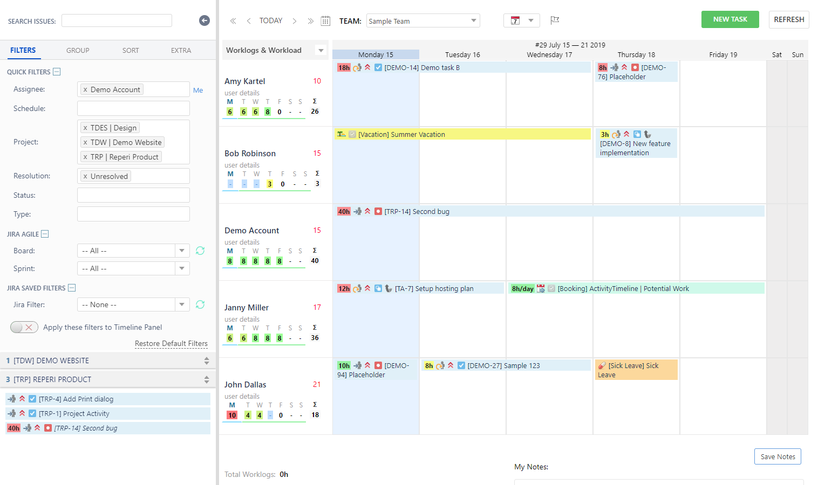Viewport: 818px width, 485px height.
Task: Collapse the Quick Filters section
Action: [57, 72]
